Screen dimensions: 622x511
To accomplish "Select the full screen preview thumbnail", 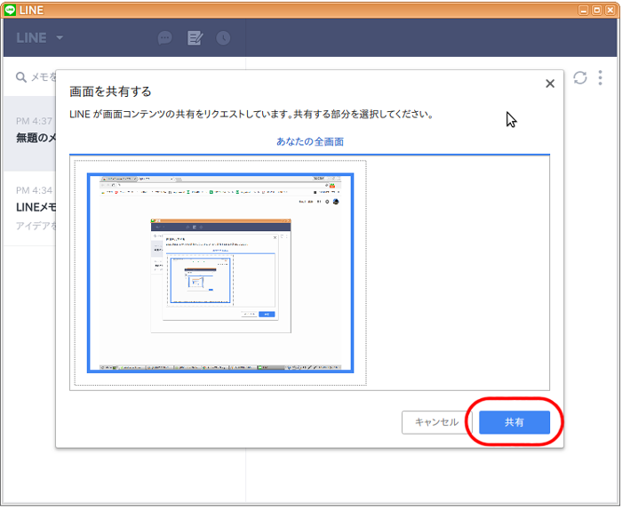I will 220,273.
